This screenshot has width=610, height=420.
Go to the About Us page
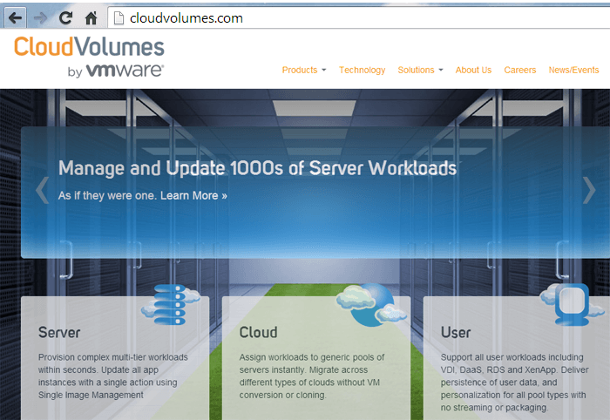(x=473, y=70)
